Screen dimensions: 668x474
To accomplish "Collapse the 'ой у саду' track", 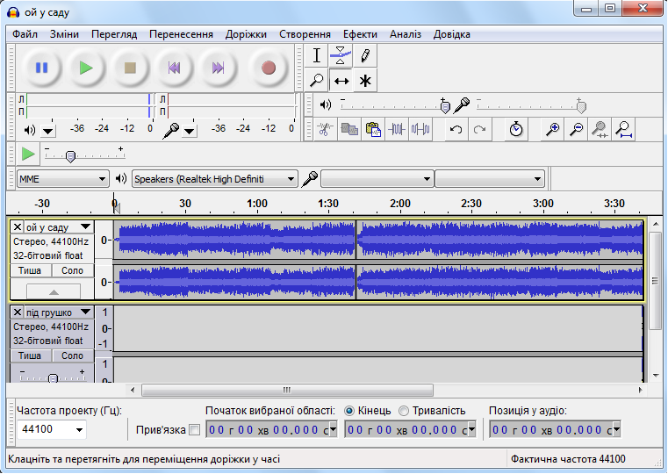I will [54, 291].
